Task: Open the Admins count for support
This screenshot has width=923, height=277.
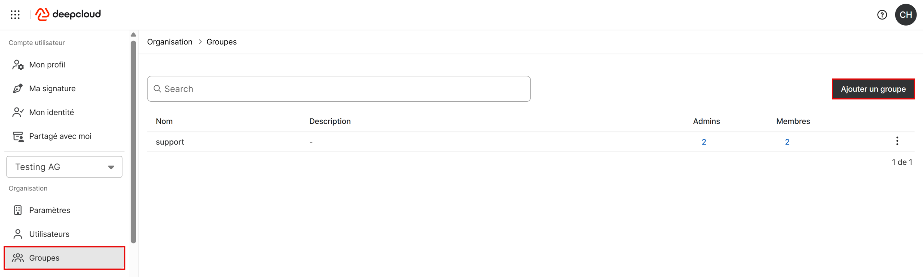Action: point(704,142)
